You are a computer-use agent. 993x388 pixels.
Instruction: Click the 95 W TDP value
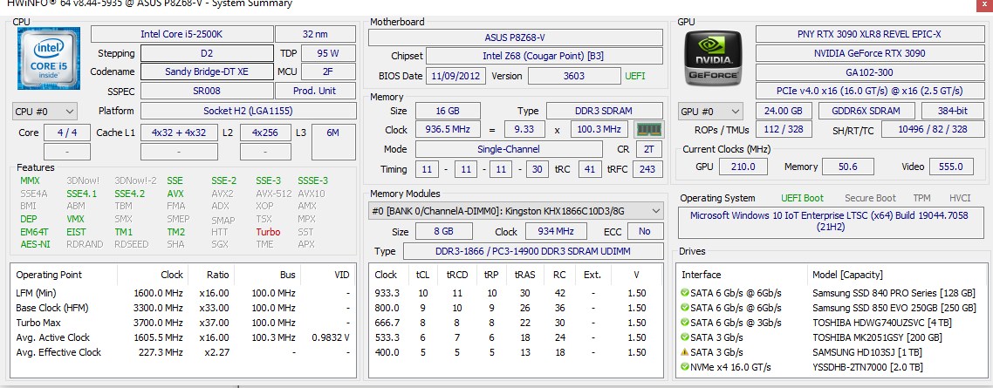click(x=327, y=53)
